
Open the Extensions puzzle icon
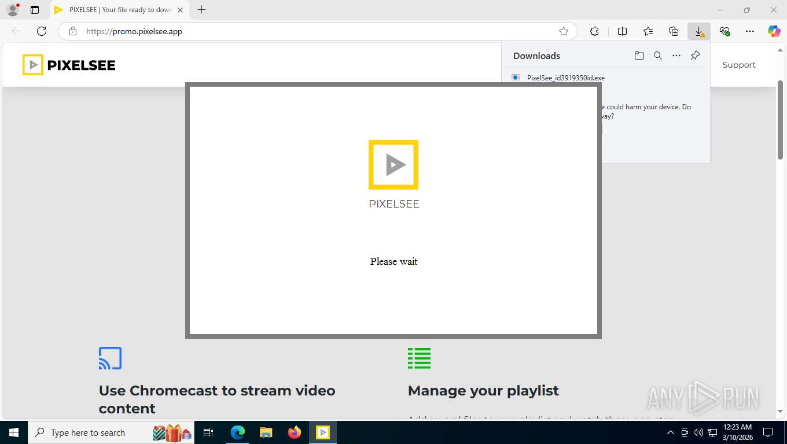click(594, 31)
